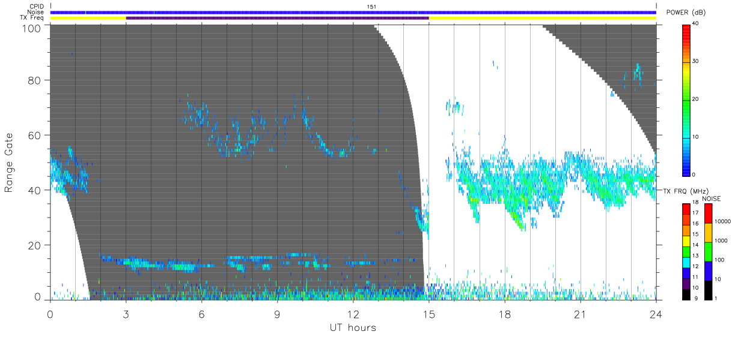Click the Range Gate axis title

click(x=9, y=163)
